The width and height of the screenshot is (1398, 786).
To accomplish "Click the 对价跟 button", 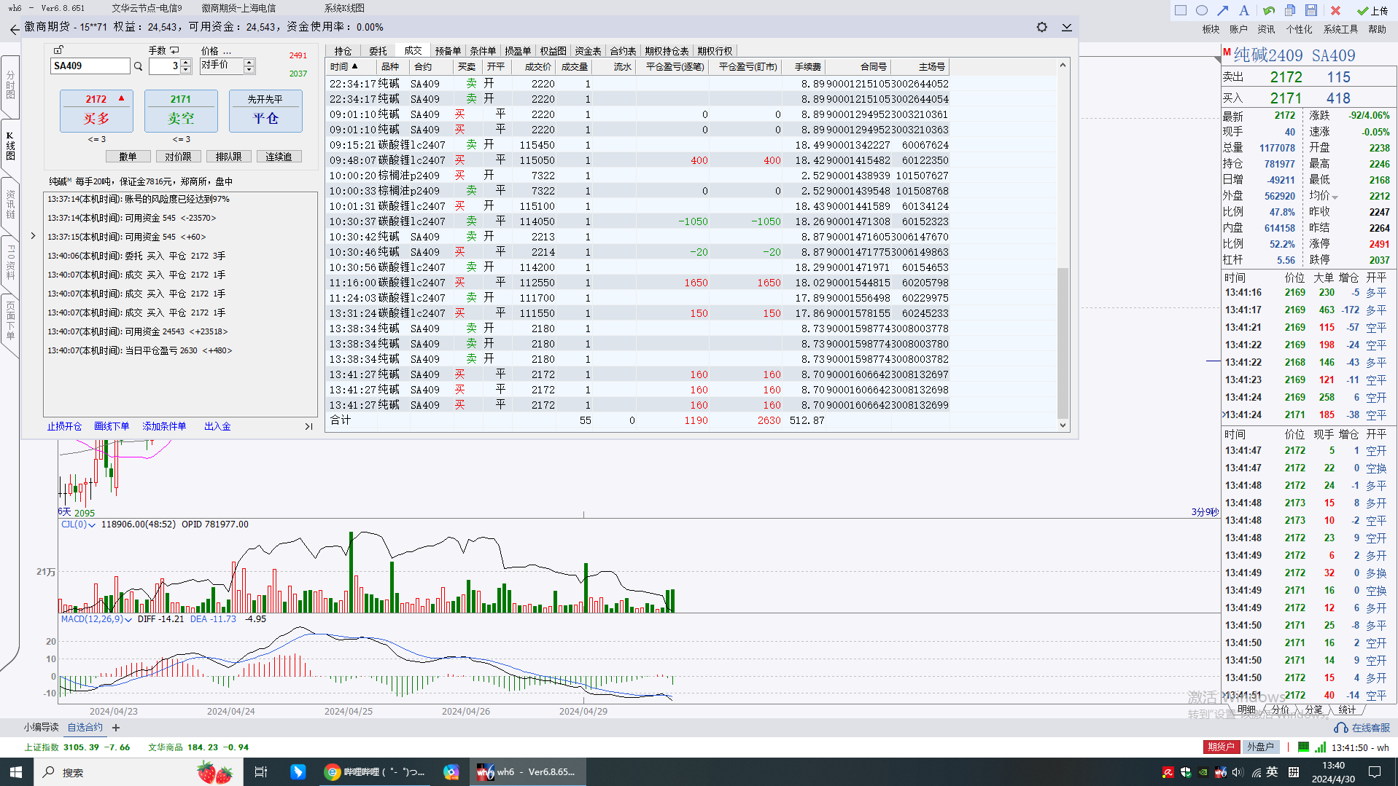I will [x=178, y=157].
